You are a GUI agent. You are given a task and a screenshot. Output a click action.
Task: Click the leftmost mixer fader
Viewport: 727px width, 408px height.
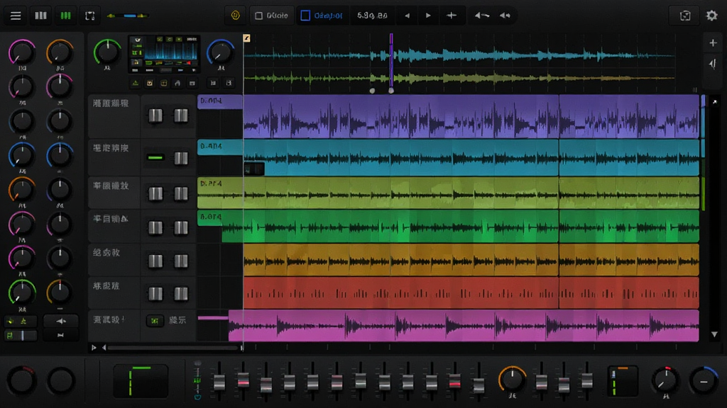coord(219,382)
